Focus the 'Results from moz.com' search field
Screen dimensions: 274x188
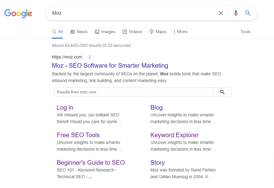[x=134, y=92]
